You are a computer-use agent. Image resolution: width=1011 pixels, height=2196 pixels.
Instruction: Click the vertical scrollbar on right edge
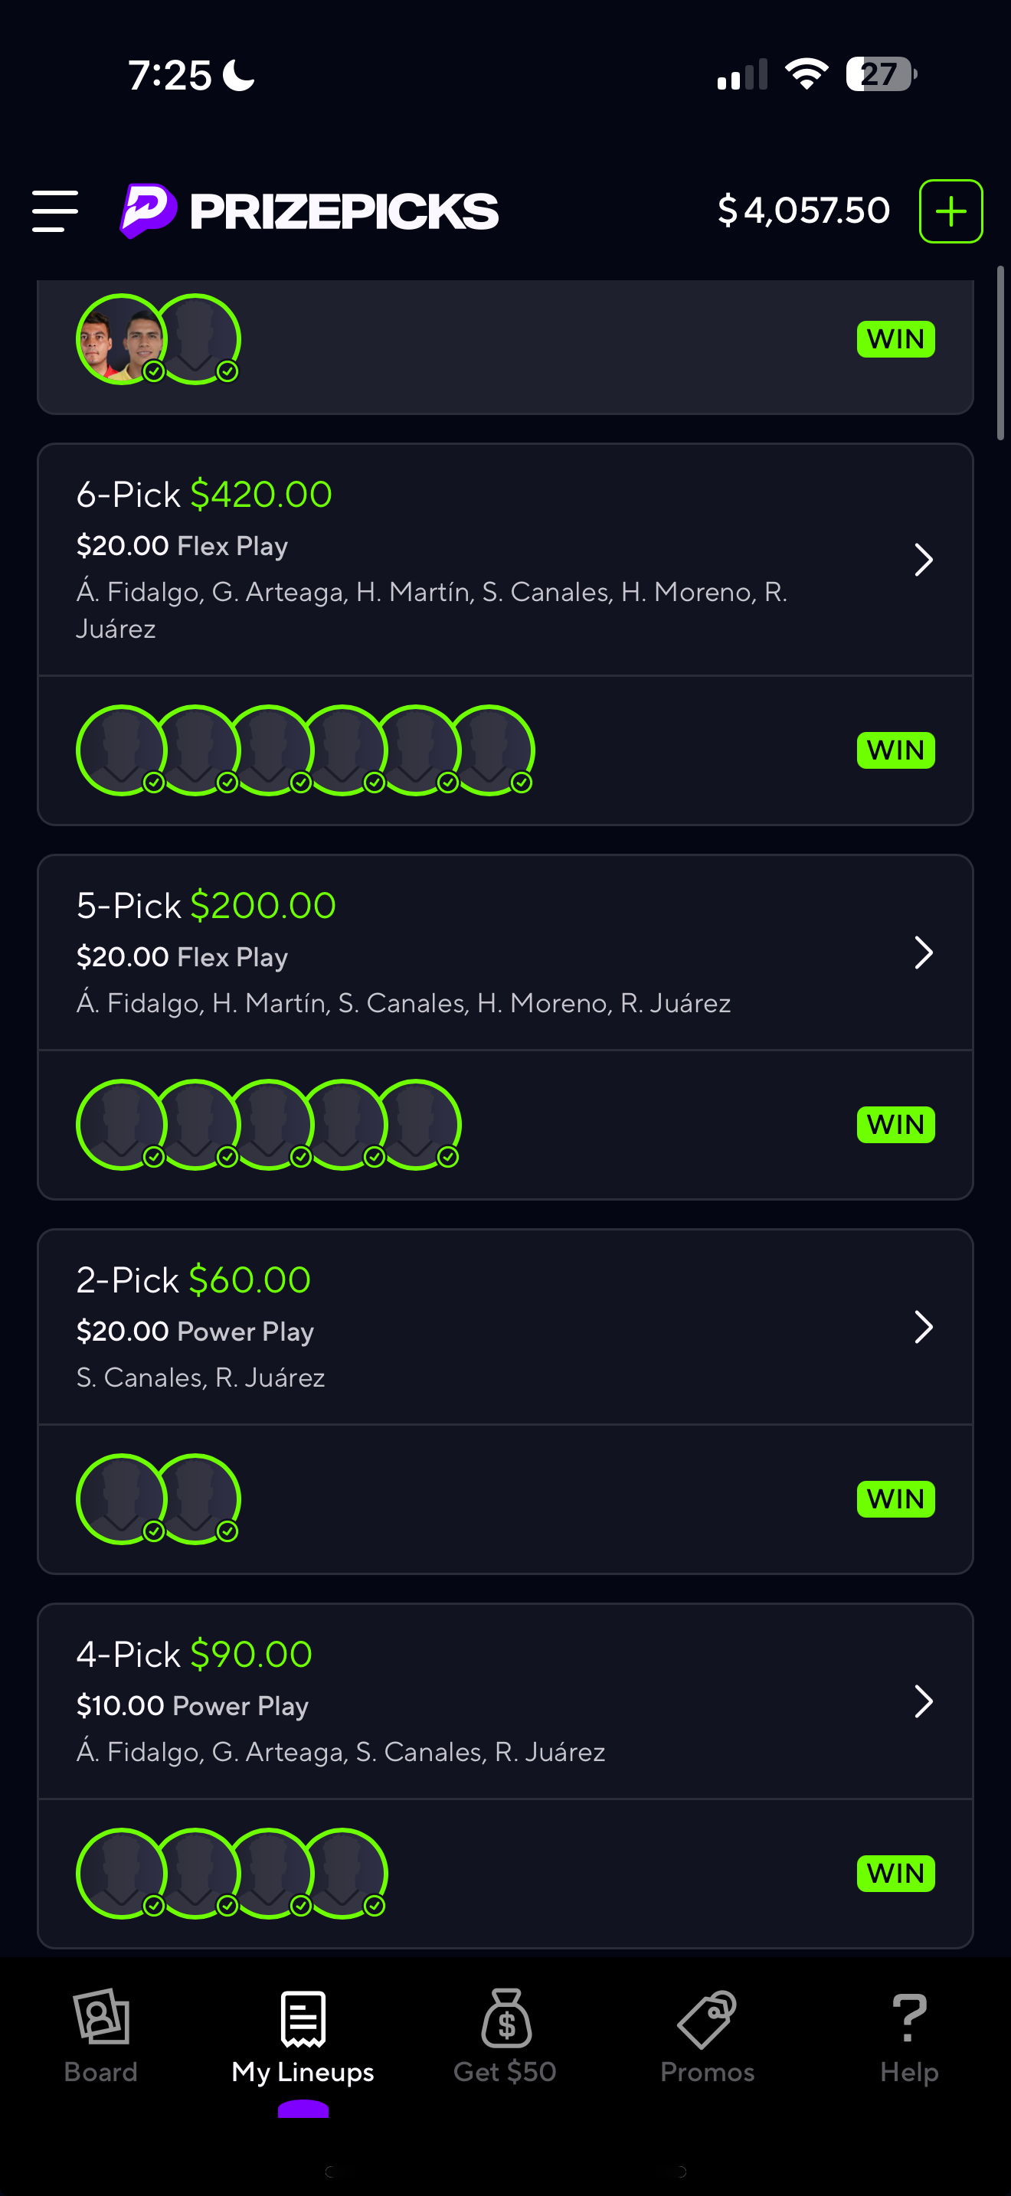1001,353
